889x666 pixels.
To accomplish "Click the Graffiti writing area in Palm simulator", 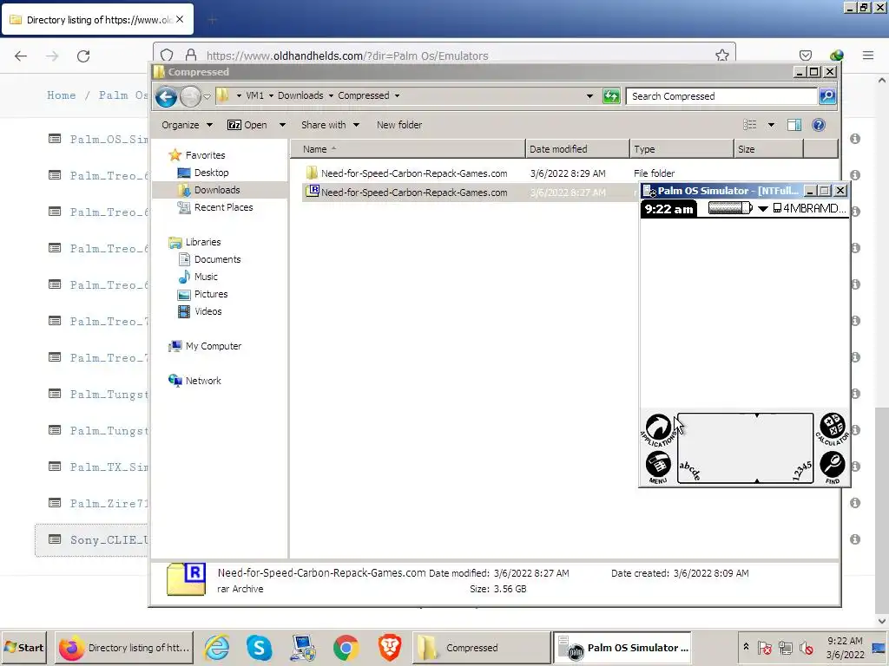I will 746,448.
